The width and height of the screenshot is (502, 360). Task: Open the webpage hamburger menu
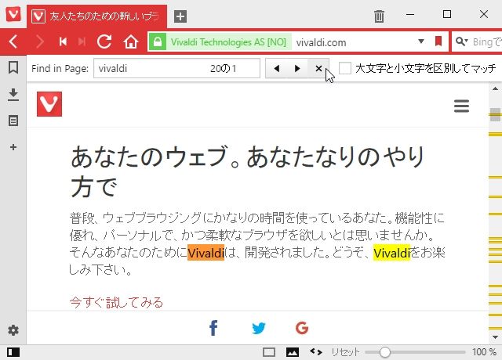click(462, 106)
